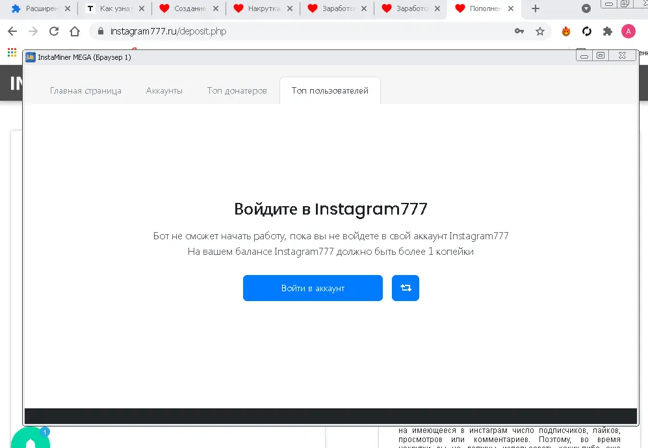Select the Топ пользователей tab
The width and height of the screenshot is (648, 448).
point(330,90)
